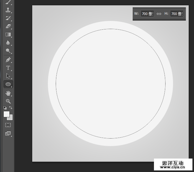The height and width of the screenshot is (172, 194).
Task: Reset to default foreground and background colors
Action: click(5, 108)
